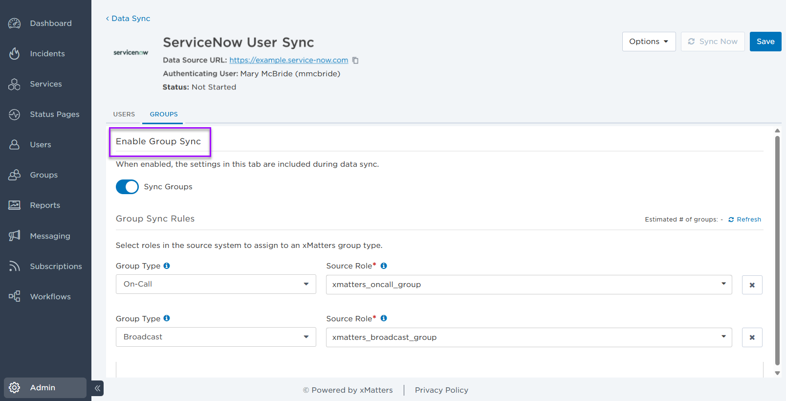Click the Messaging megaphone icon
Image resolution: width=786 pixels, height=401 pixels.
(x=15, y=236)
